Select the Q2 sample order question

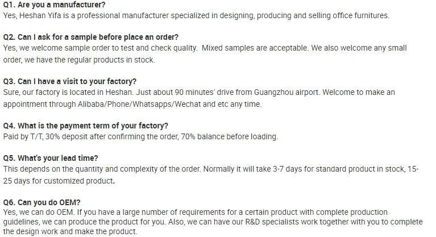pos(91,38)
